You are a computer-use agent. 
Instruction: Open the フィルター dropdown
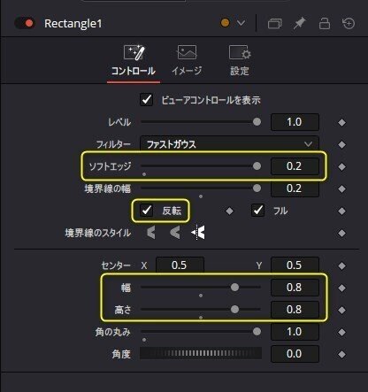229,144
